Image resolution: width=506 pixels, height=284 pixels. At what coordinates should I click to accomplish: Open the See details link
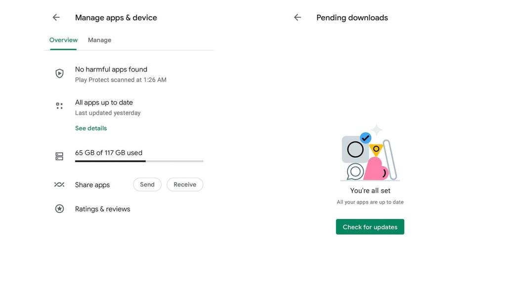[91, 128]
